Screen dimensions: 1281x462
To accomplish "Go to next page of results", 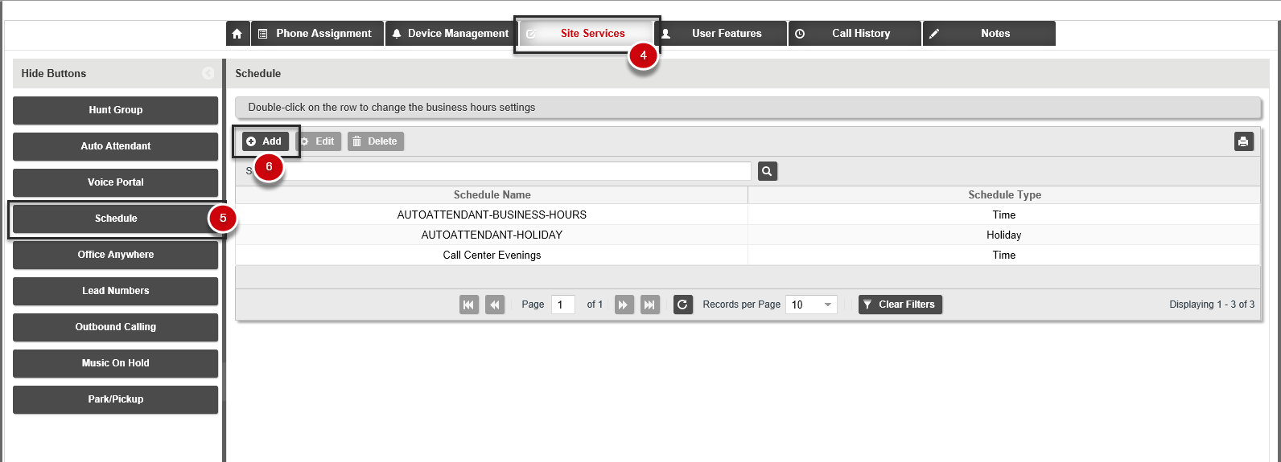I will (x=624, y=305).
